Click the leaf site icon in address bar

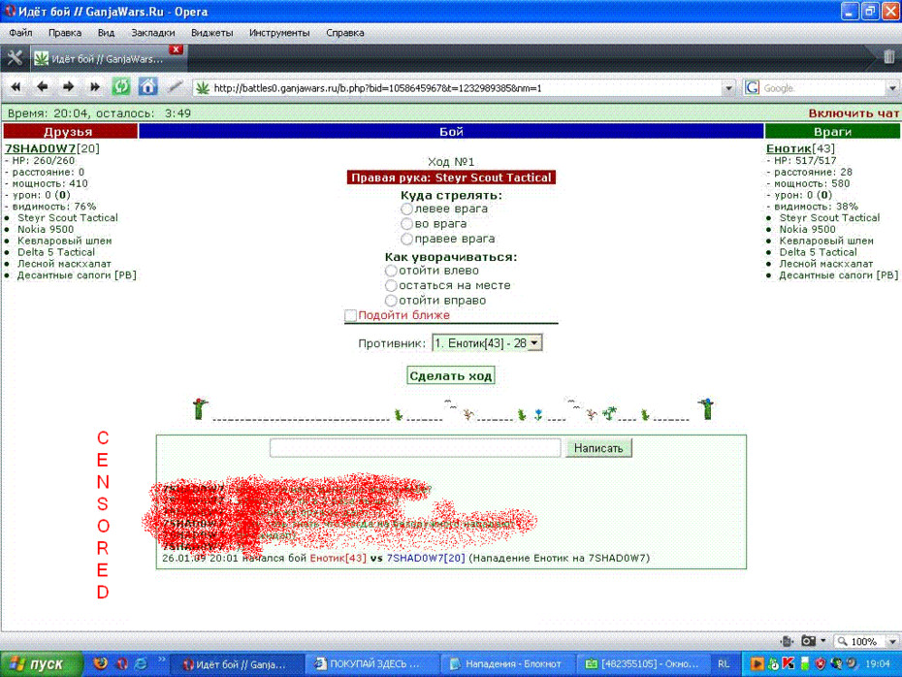tap(203, 88)
